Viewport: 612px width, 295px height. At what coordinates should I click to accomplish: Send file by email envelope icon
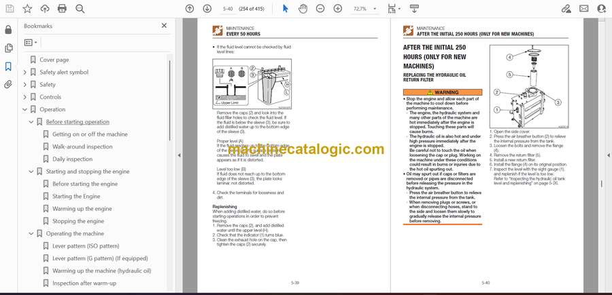584,9
